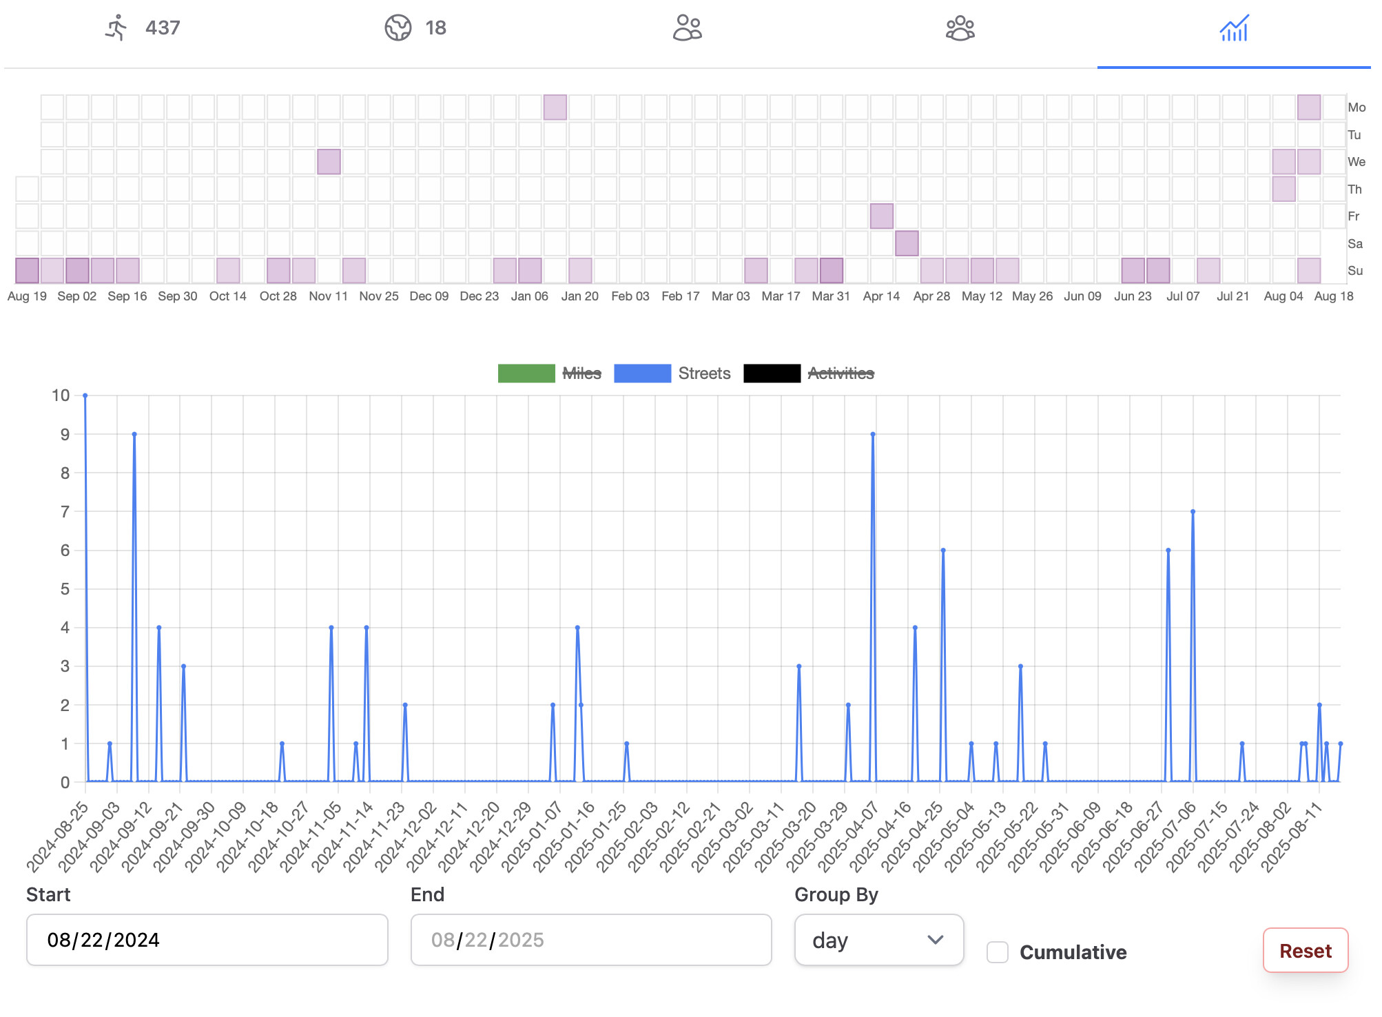Toggle the Streets legend series
1382x1017 pixels.
click(704, 373)
